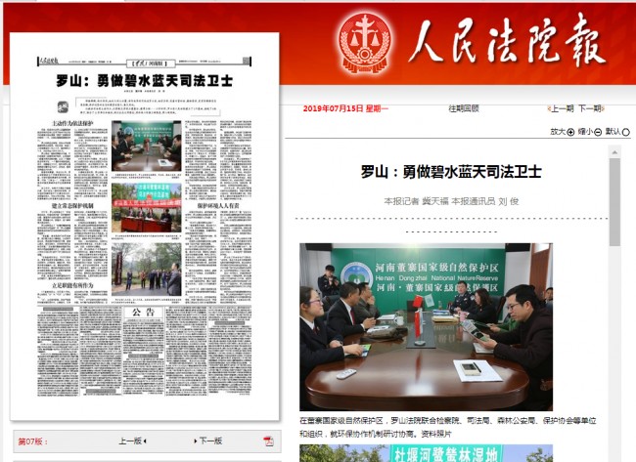Click the newspaper page headline 罗山：勇做碧水蓝天司法卫士

pyautogui.click(x=144, y=80)
